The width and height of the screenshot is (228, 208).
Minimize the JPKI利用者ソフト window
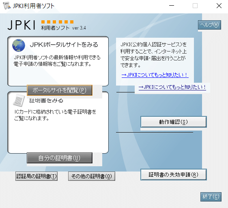pos(172,6)
